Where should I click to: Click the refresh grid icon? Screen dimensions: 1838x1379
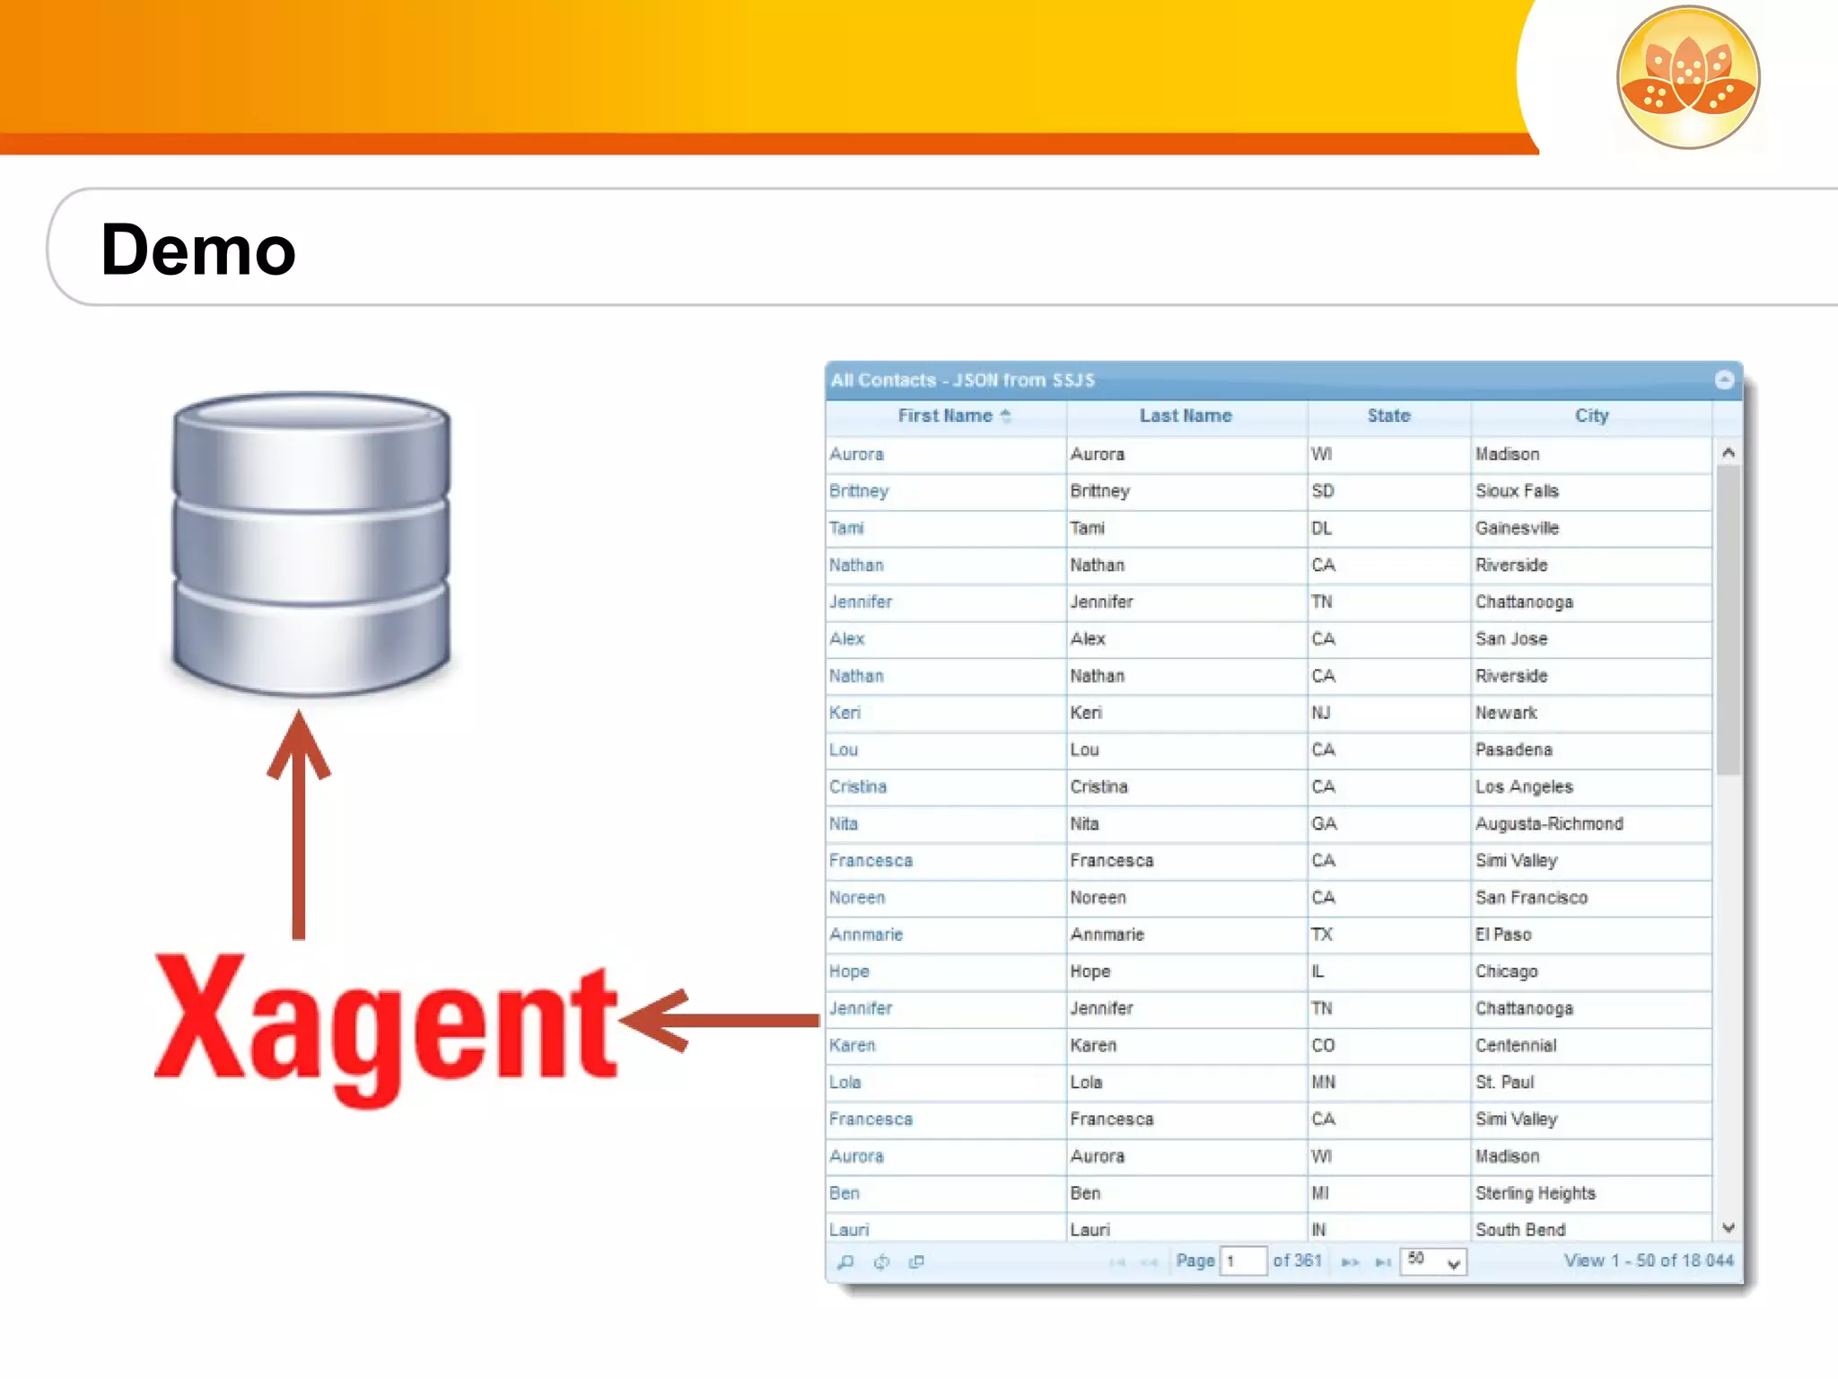point(881,1261)
